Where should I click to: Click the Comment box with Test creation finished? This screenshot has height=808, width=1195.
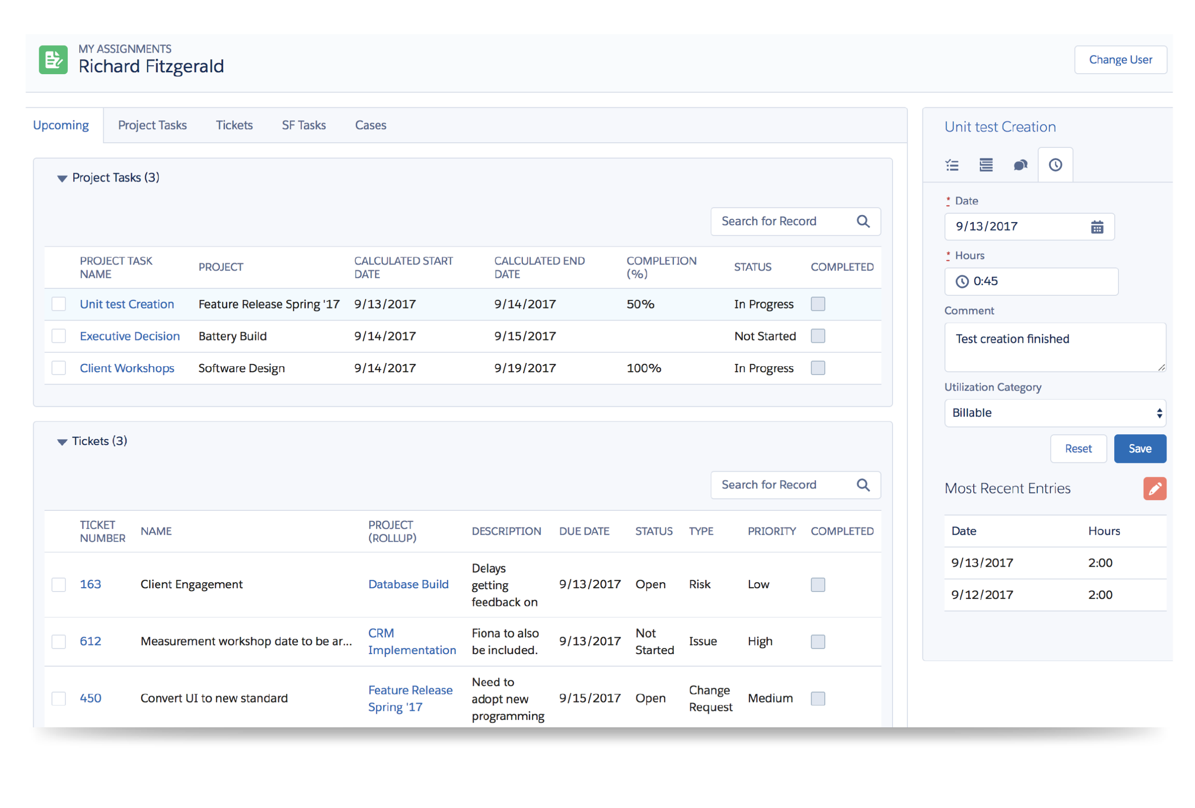pos(1054,348)
